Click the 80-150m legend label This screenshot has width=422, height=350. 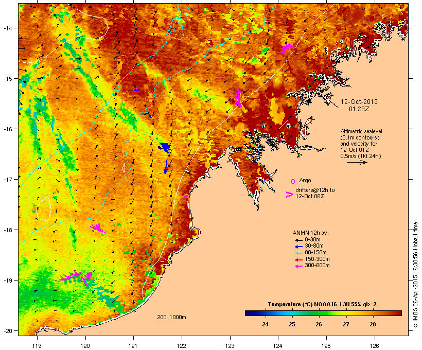click(x=315, y=253)
